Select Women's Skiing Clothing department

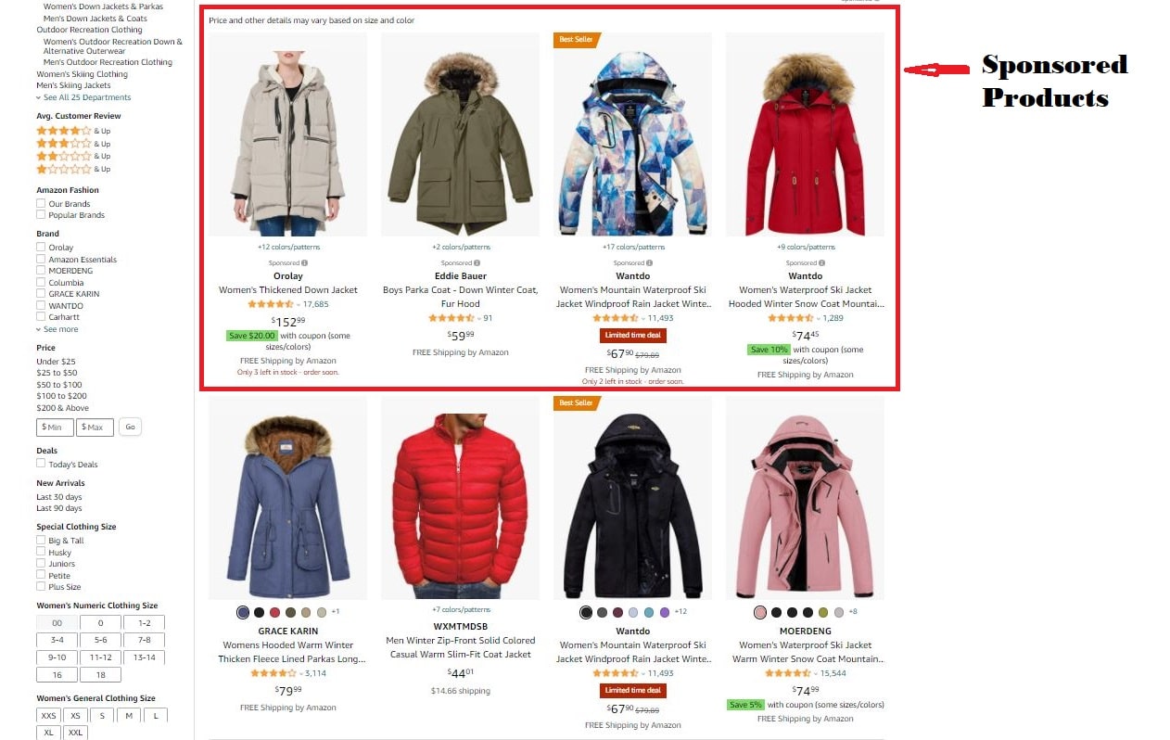[x=82, y=74]
